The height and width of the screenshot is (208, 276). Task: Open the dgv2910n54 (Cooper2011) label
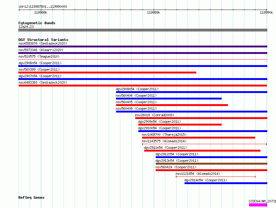(159, 128)
